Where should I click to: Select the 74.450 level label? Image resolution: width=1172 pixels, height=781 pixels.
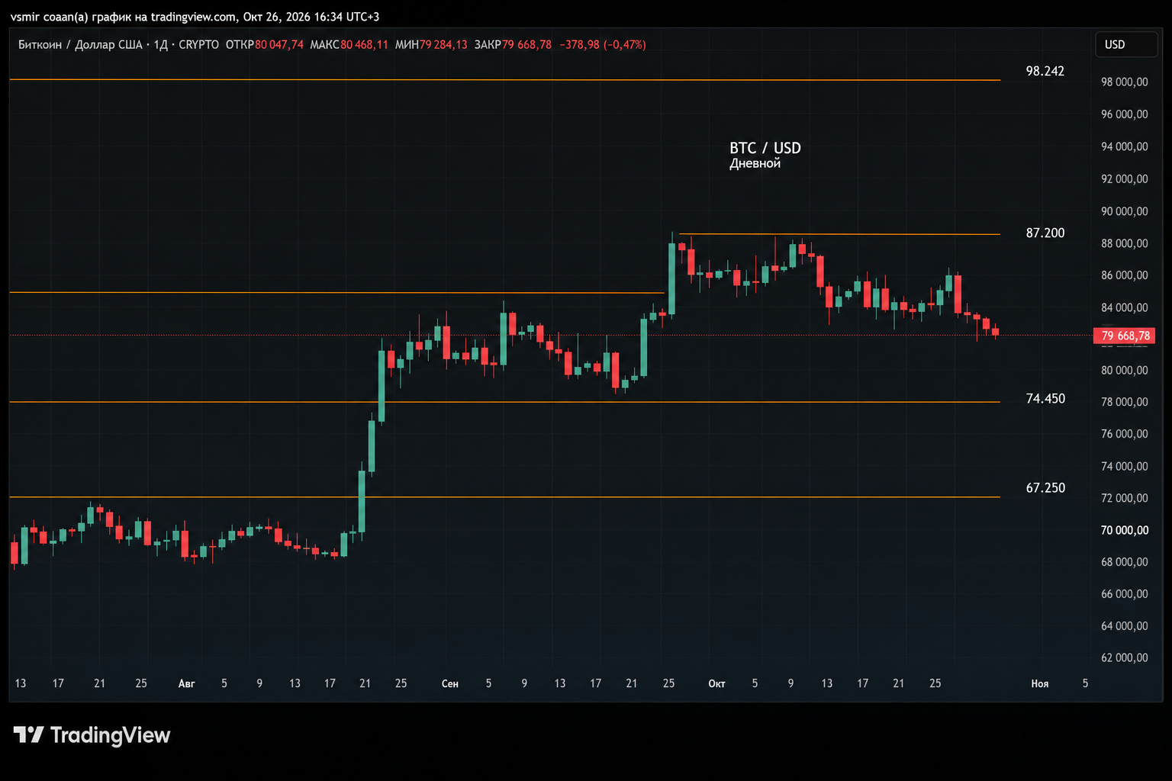pyautogui.click(x=1045, y=398)
